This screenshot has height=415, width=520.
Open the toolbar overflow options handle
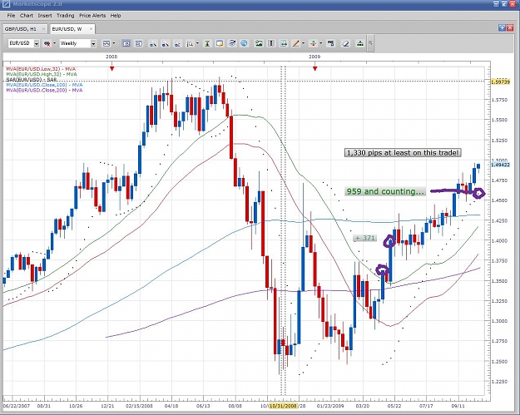(371, 43)
